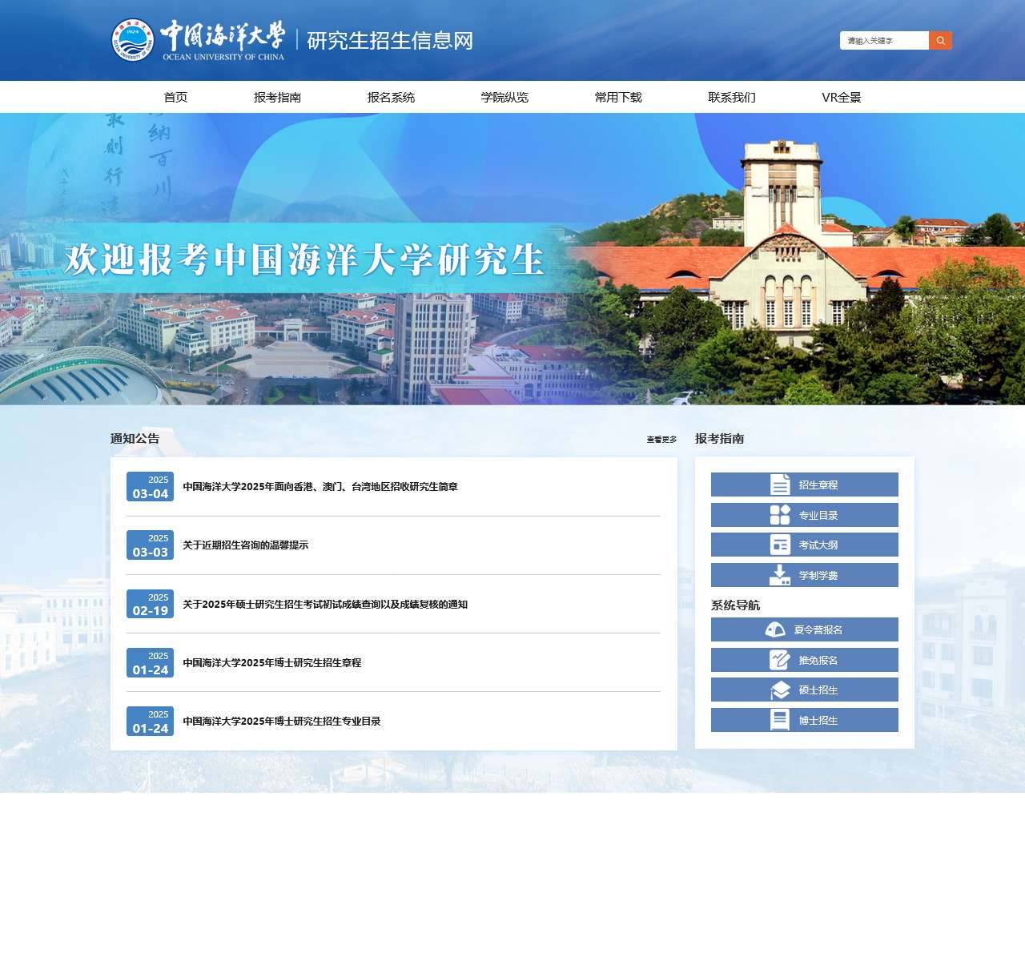Image resolution: width=1025 pixels, height=957 pixels.
Task: Open the 学院纵览 navigation menu
Action: (x=504, y=97)
